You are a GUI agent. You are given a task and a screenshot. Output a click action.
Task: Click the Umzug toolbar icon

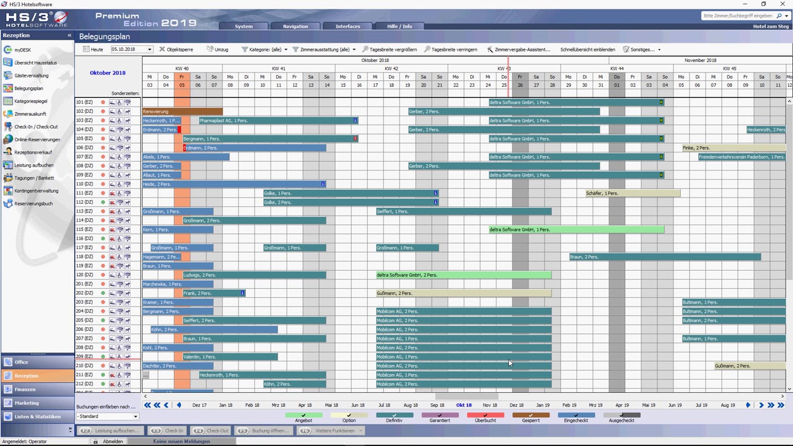(209, 50)
